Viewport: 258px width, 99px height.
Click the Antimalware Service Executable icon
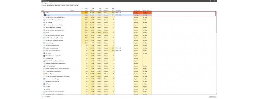tap(44, 28)
